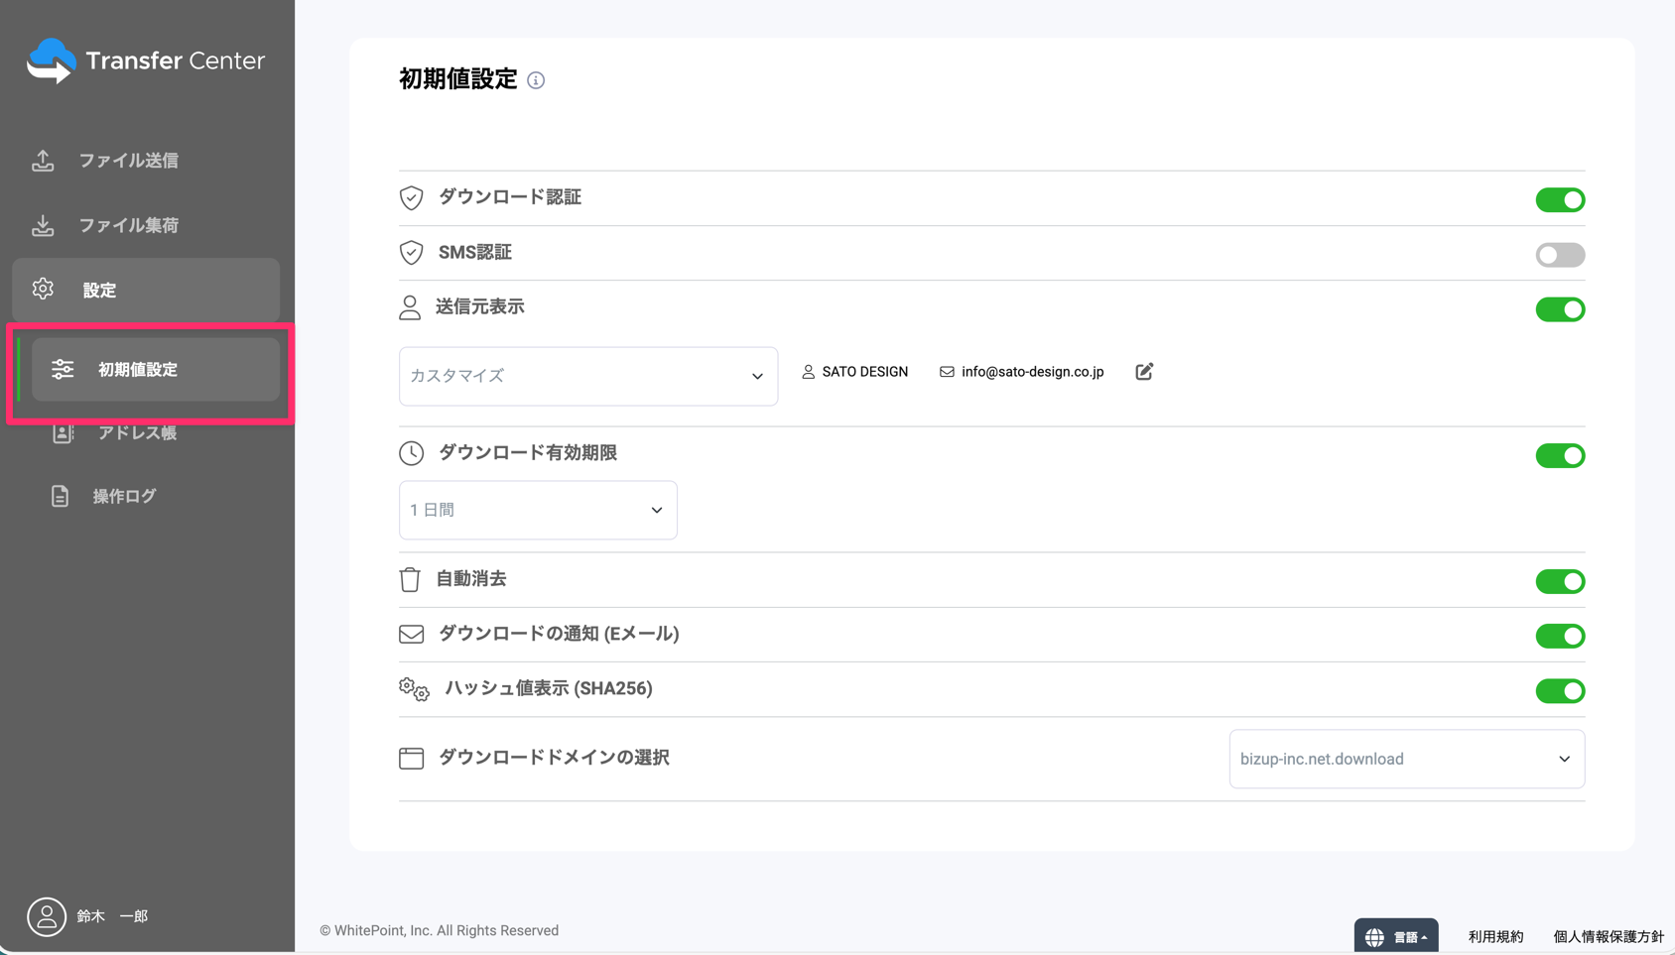
Task: Enable the SMS認証 toggle
Action: 1559,255
